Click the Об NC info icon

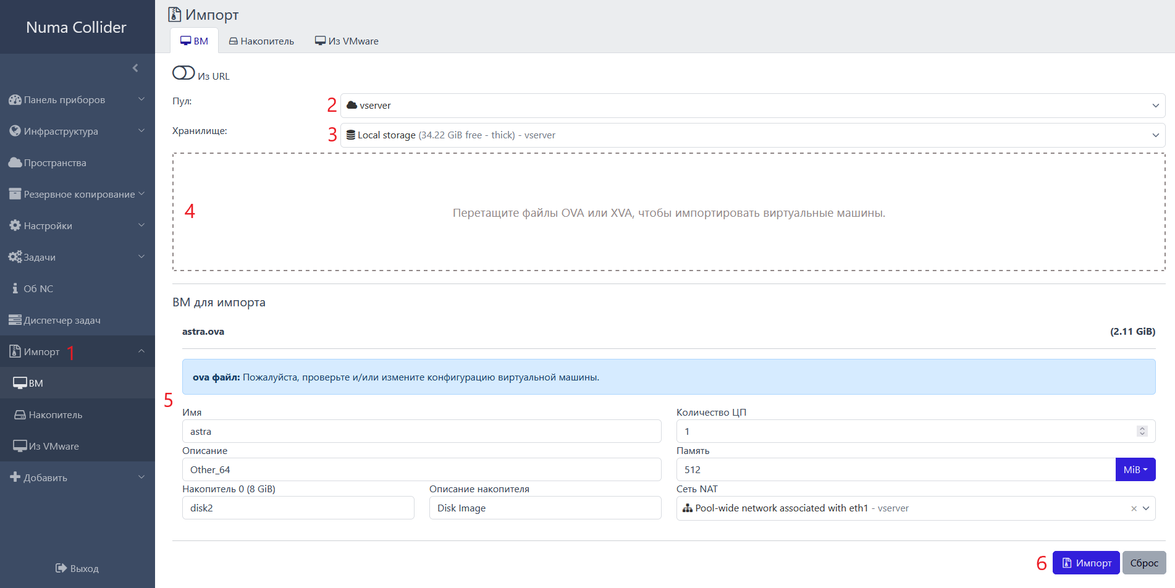click(x=15, y=288)
